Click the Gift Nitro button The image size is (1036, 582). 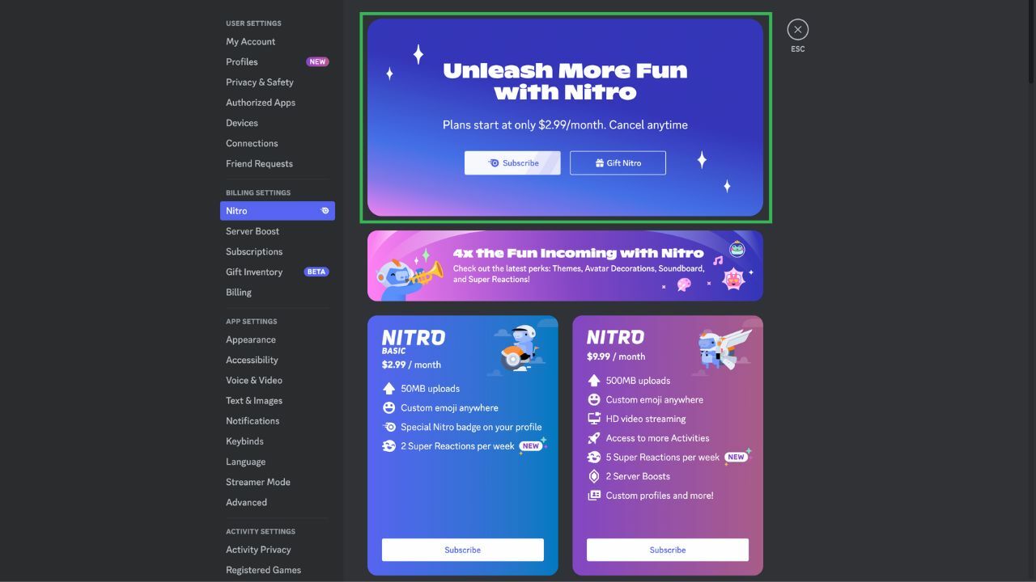(x=618, y=162)
